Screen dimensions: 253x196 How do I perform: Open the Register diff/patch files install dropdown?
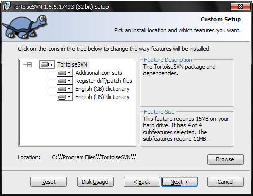[65, 81]
